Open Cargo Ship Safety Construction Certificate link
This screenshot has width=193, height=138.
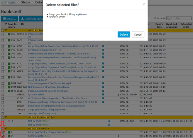63,46
